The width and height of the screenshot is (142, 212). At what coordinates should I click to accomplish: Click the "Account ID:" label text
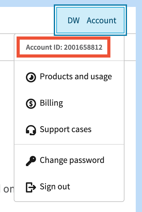coord(44,47)
